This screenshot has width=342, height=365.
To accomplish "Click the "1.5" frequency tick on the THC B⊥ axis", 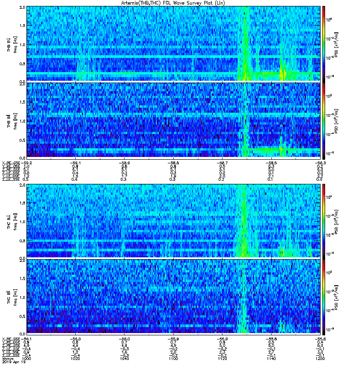I will point(22,203).
